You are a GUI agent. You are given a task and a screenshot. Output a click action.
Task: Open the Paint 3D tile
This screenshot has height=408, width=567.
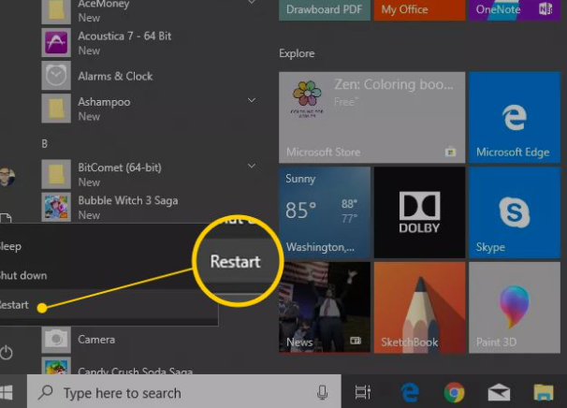(x=515, y=308)
